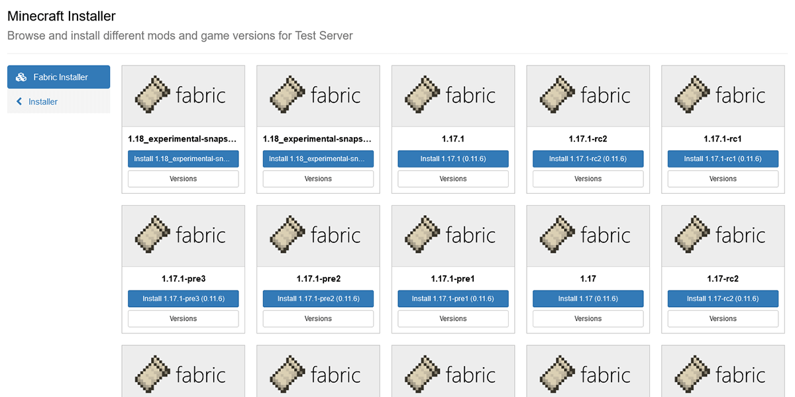The height and width of the screenshot is (397, 795).
Task: Click the Minecraft Installer page heading
Action: click(x=62, y=16)
